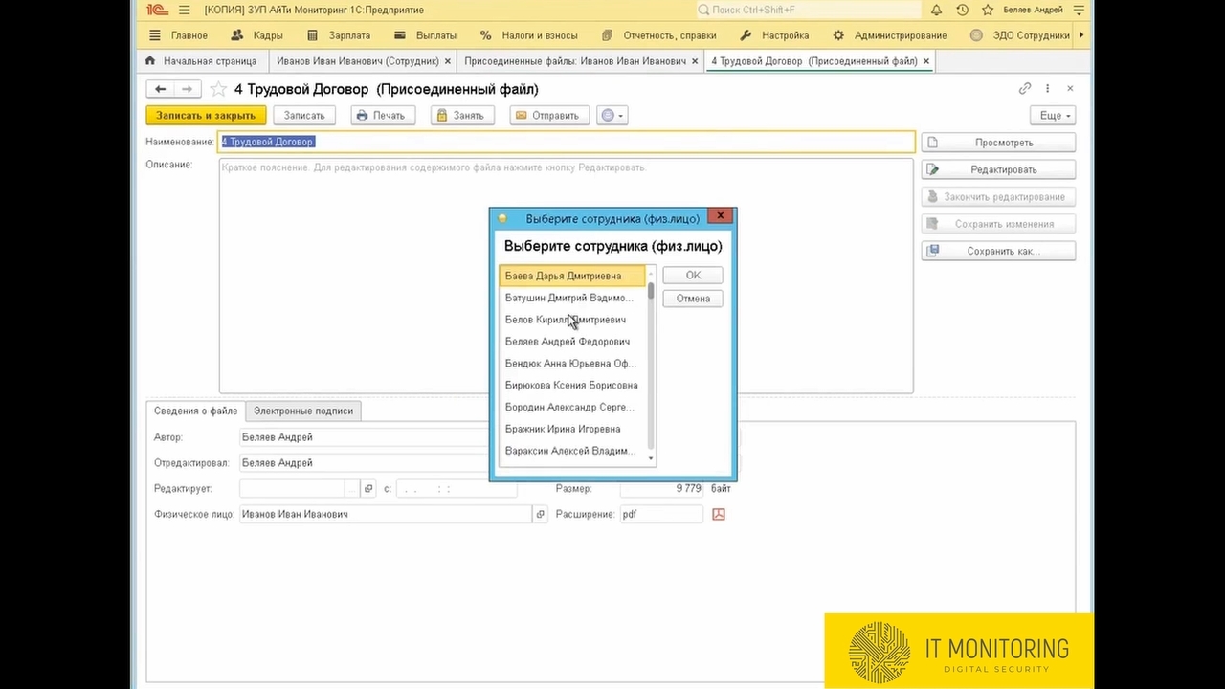Image resolution: width=1225 pixels, height=689 pixels.
Task: Open the home icon of Начальная страница
Action: (x=150, y=61)
